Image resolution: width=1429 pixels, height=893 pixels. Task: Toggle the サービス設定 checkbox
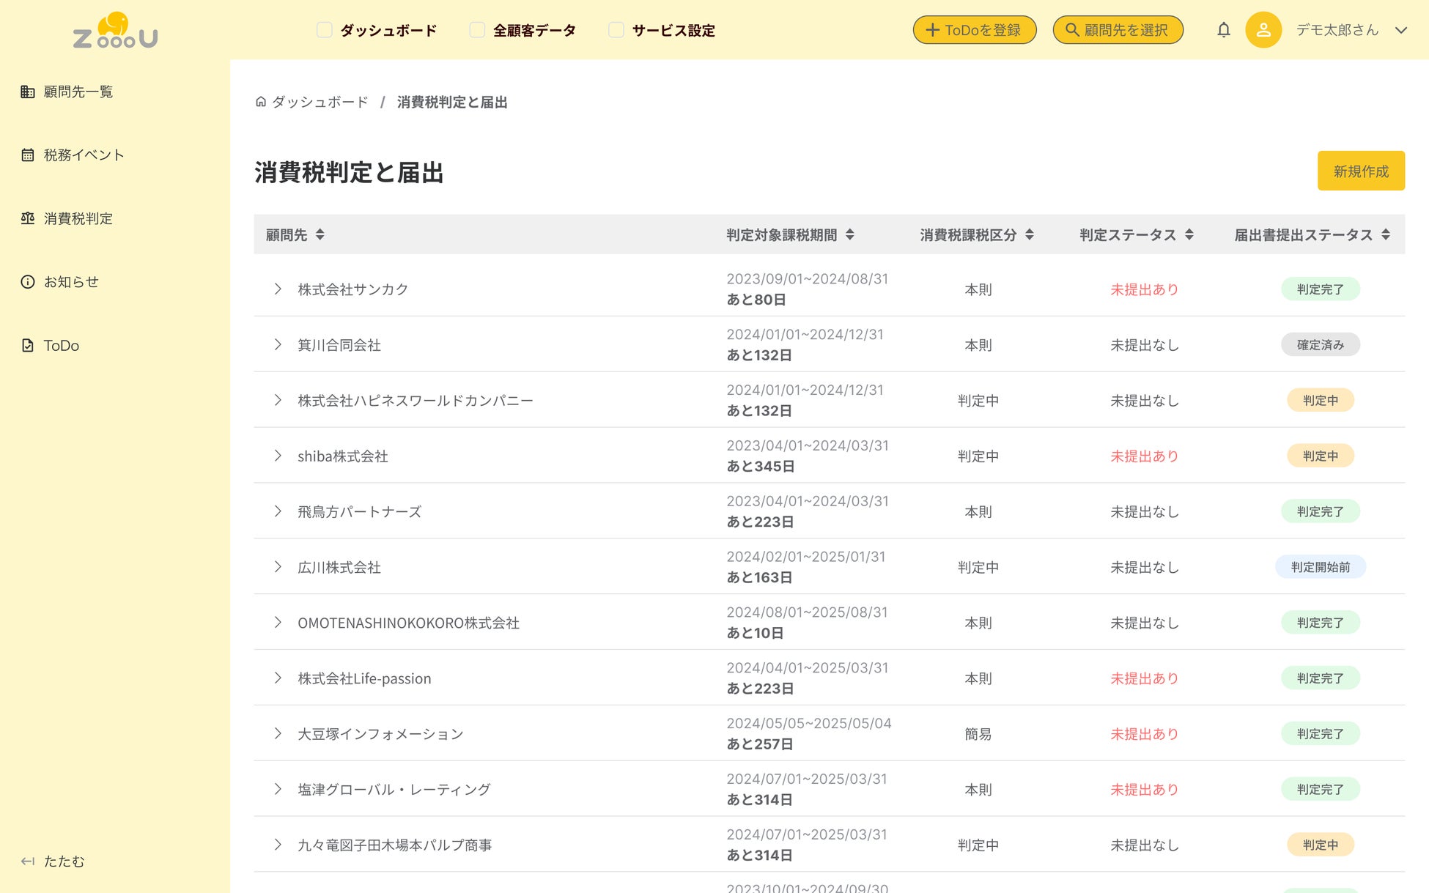(616, 30)
